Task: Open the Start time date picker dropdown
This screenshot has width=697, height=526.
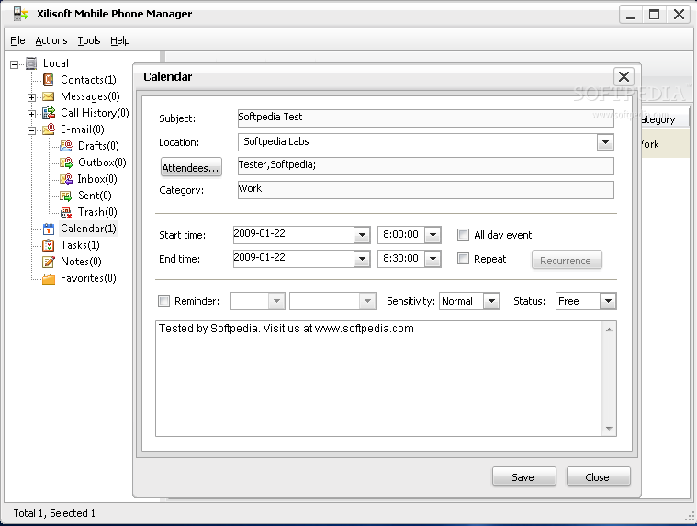Action: pos(362,235)
